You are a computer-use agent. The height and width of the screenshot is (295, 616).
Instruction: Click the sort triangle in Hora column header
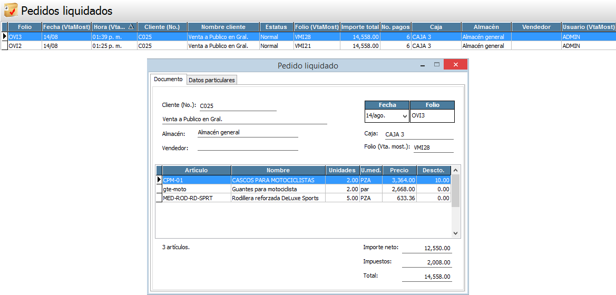click(x=131, y=27)
